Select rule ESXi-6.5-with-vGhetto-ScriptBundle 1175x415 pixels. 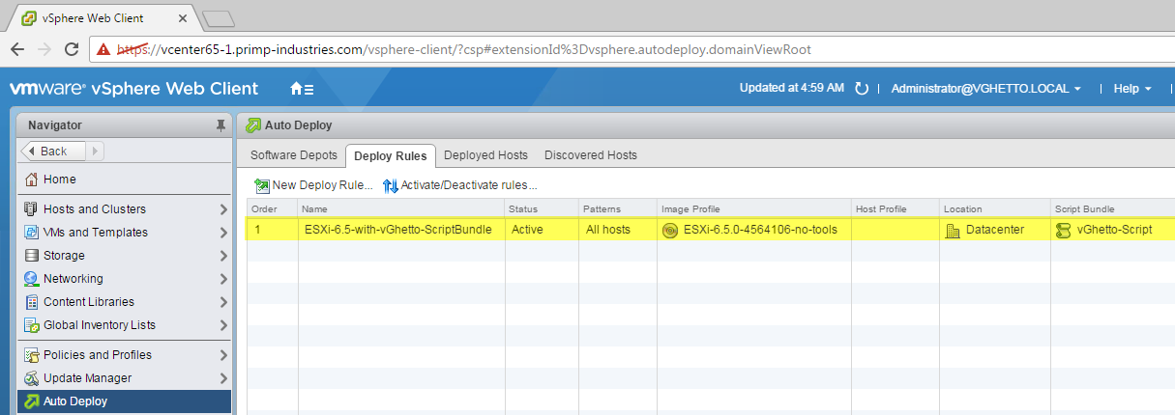[x=397, y=230]
